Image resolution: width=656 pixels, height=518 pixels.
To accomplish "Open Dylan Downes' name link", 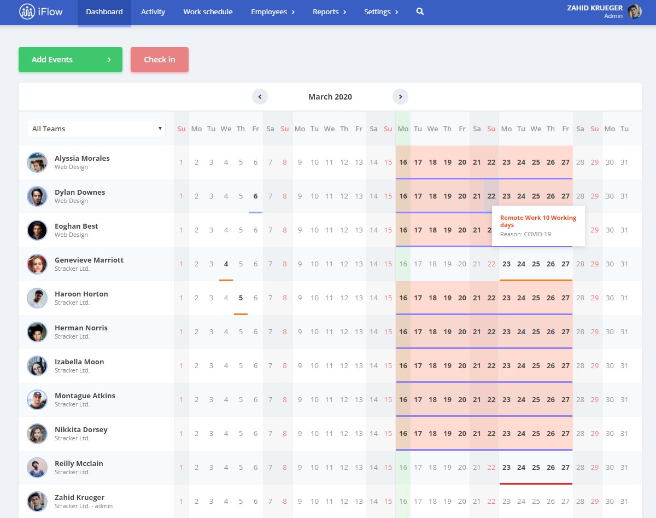I will click(80, 192).
